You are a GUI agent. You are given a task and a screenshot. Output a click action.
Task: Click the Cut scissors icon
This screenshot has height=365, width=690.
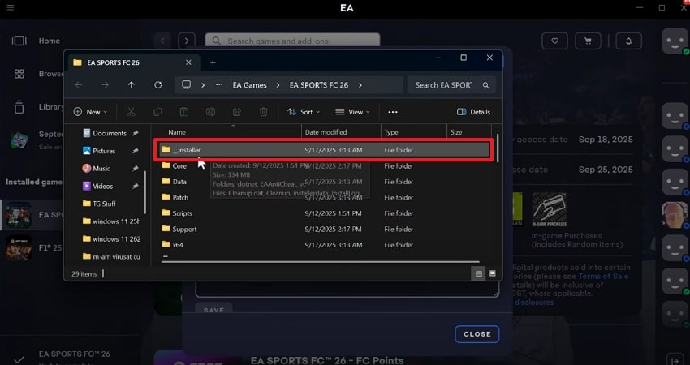(x=132, y=112)
